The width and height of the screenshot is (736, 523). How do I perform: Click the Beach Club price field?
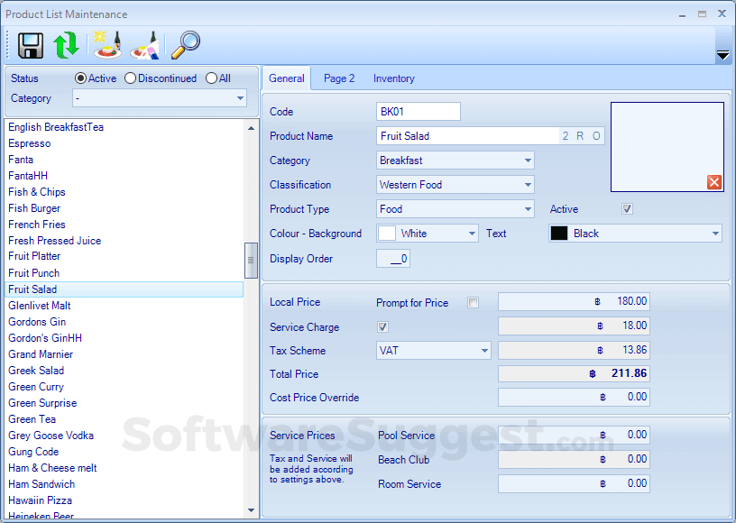coord(574,460)
